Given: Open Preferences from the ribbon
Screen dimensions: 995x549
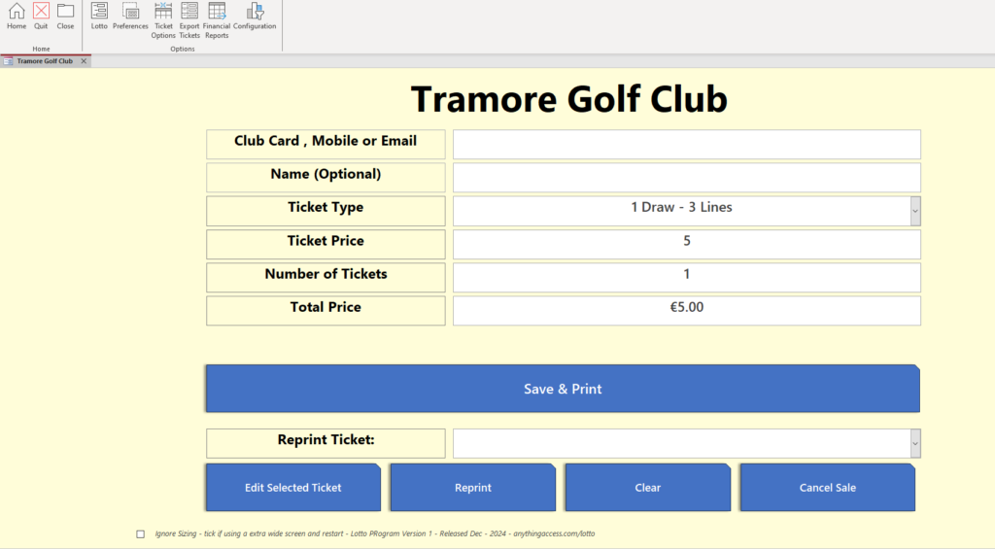Looking at the screenshot, I should coord(130,17).
